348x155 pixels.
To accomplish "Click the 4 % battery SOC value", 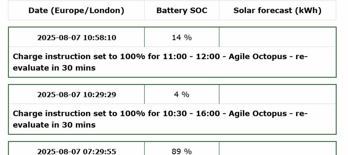I will [x=181, y=94].
